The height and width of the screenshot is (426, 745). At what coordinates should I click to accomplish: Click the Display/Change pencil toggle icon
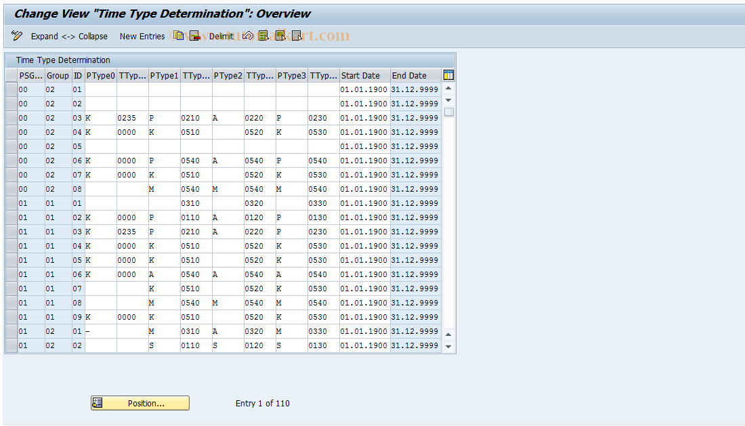point(17,36)
